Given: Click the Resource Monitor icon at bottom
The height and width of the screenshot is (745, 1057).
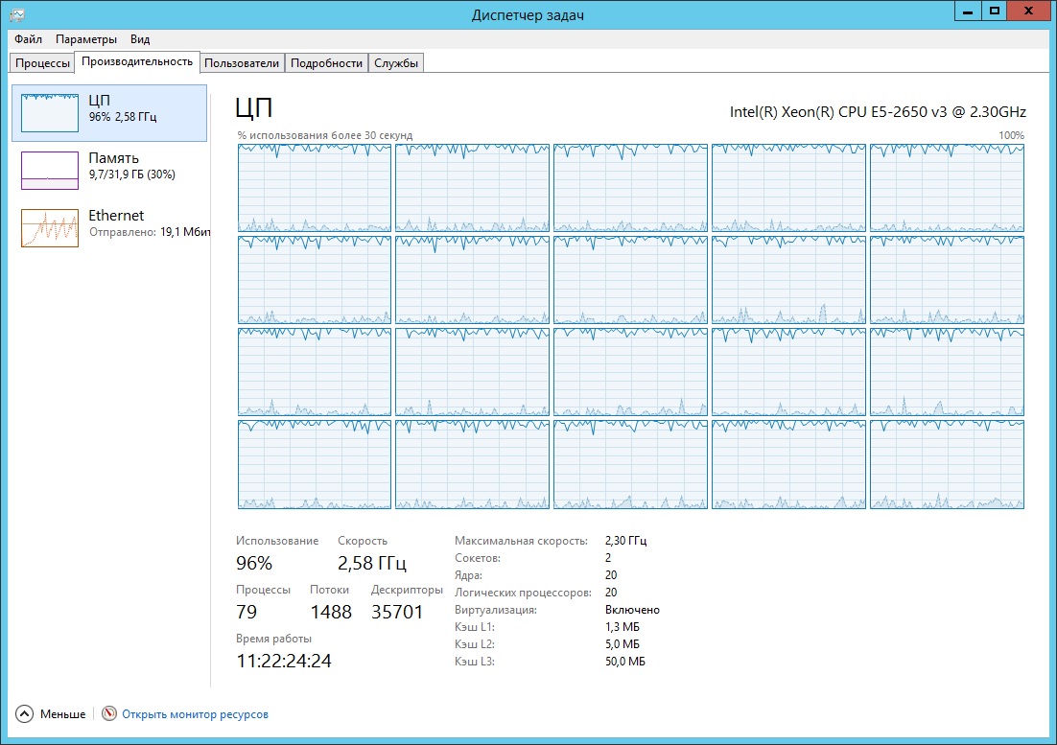Looking at the screenshot, I should pos(108,714).
